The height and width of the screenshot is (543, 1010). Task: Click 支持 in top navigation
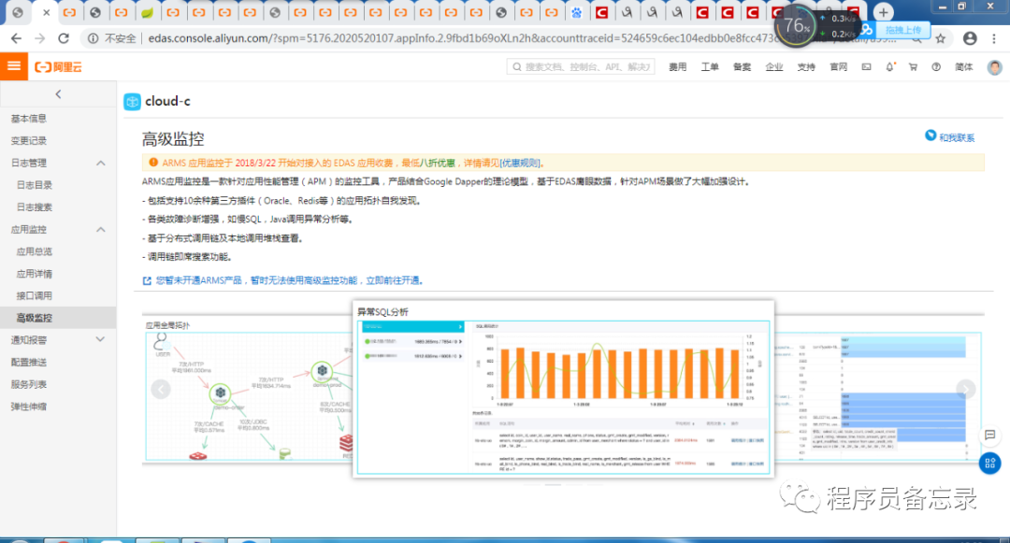point(806,67)
